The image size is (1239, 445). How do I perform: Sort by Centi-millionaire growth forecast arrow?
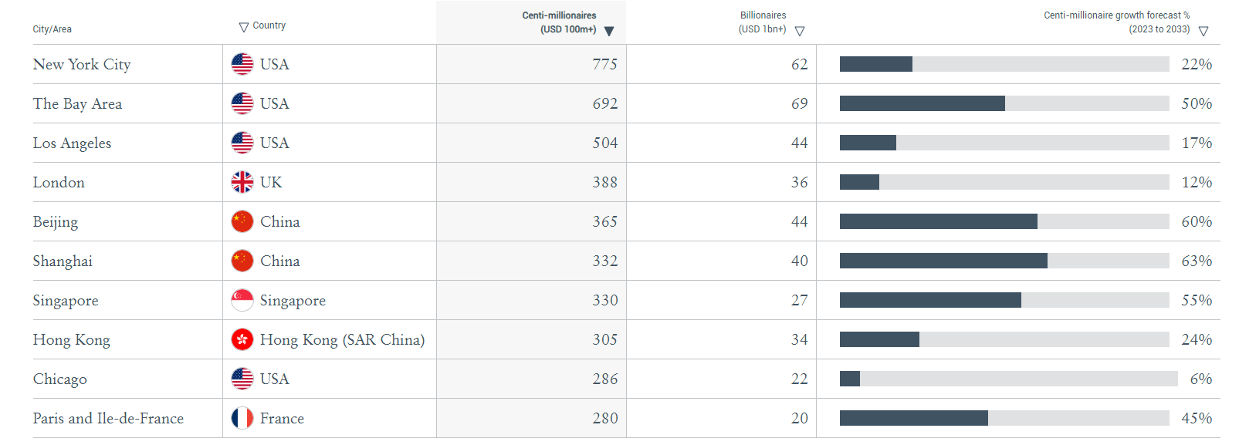click(x=1203, y=32)
